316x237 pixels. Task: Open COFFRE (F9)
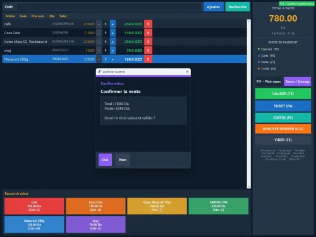click(283, 118)
